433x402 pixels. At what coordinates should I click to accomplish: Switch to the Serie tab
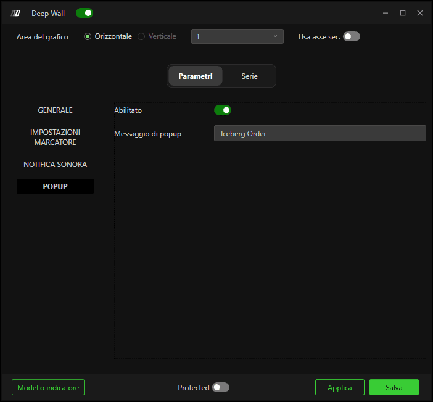coord(249,76)
